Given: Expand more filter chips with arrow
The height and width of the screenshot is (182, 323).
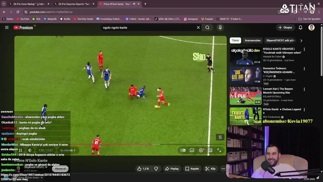Looking at the screenshot, I should (x=301, y=40).
